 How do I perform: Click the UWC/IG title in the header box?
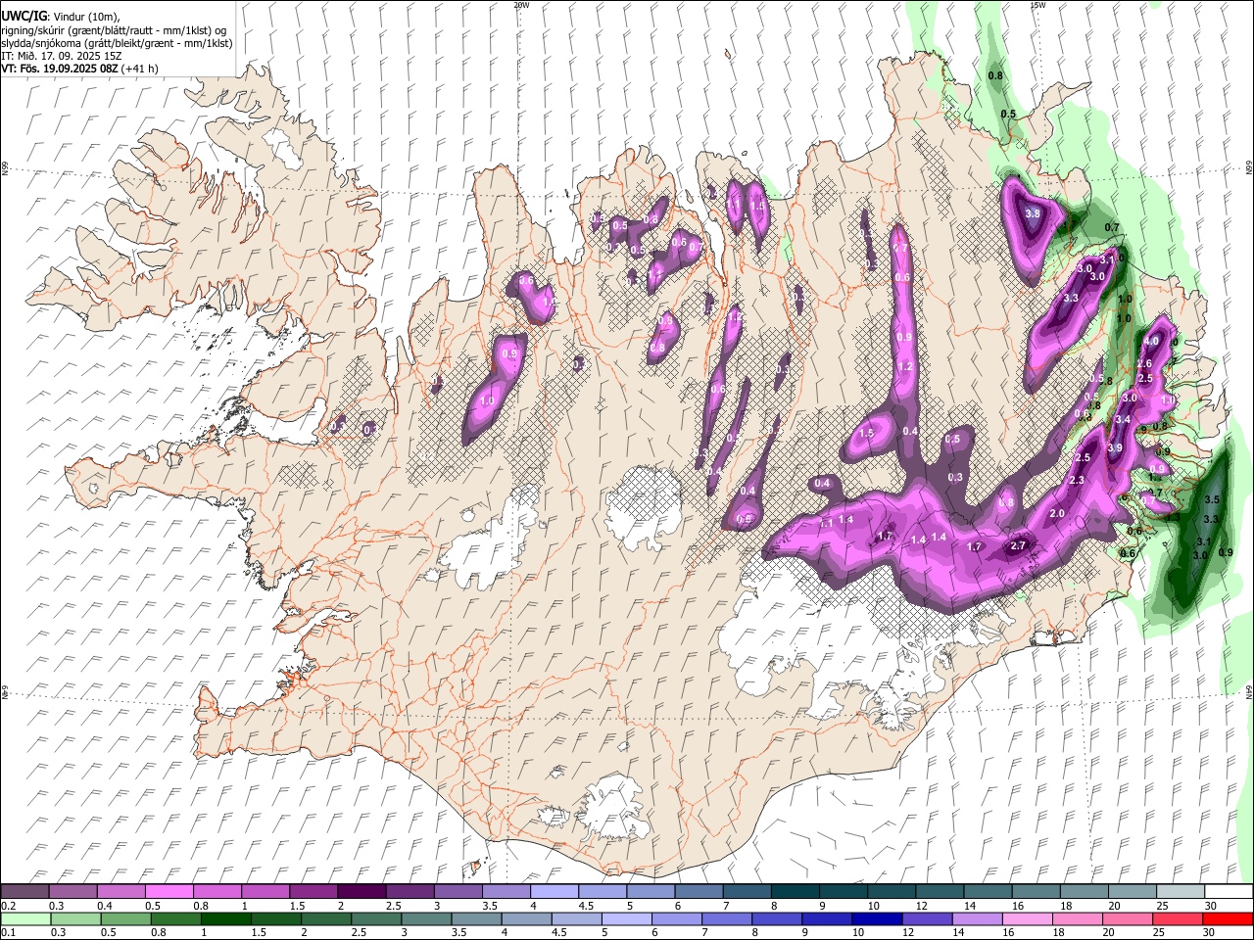[24, 17]
